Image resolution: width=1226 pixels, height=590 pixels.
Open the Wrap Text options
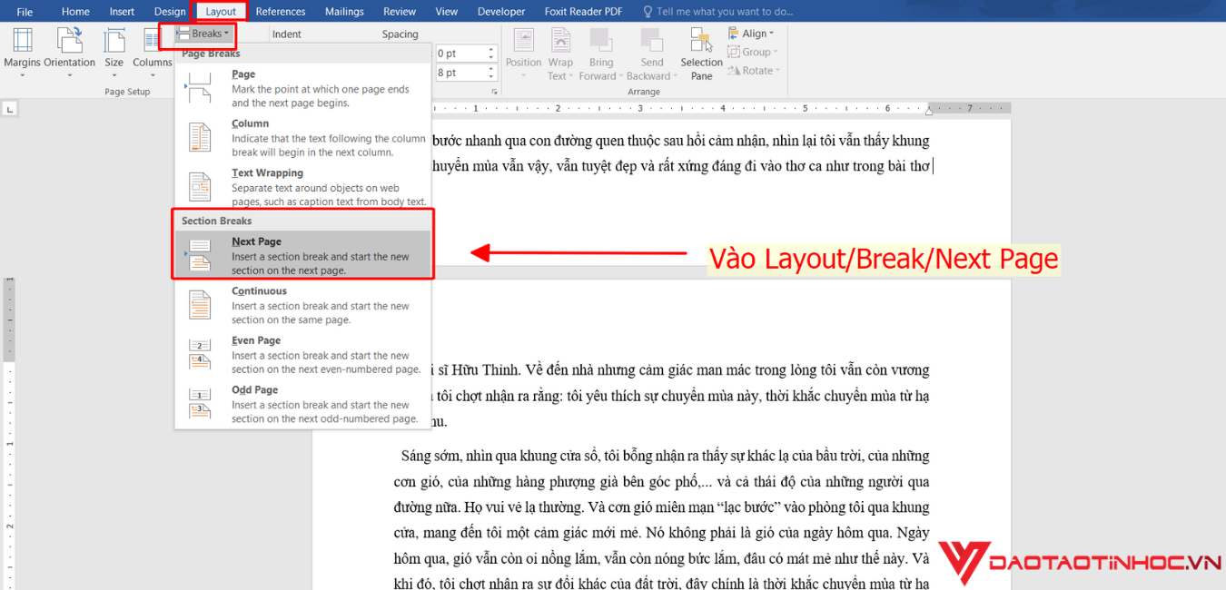tap(560, 54)
